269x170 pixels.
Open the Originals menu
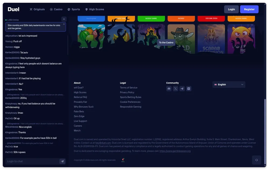pyautogui.click(x=37, y=9)
